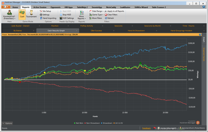Open the Sessions report tab

click(x=119, y=26)
